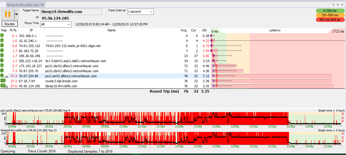The image size is (346, 155).
Task: Toggle the graph icon next to hop 11
Action: coord(6,87)
